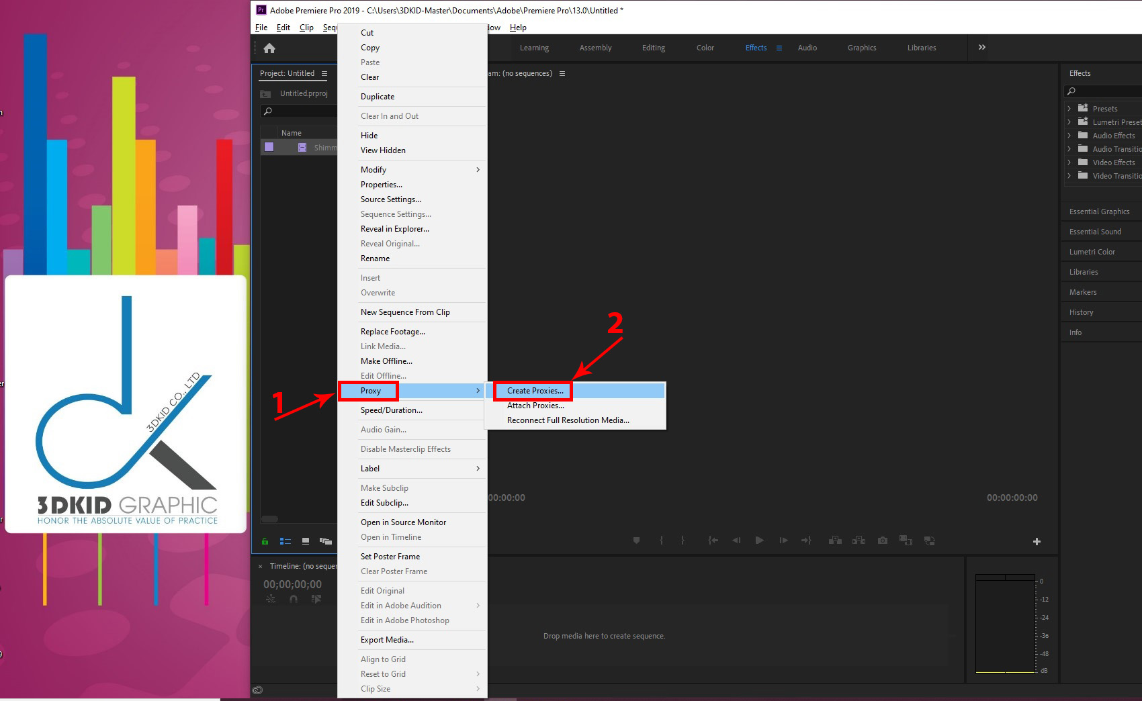Click the Mark Out brace icon

click(683, 541)
